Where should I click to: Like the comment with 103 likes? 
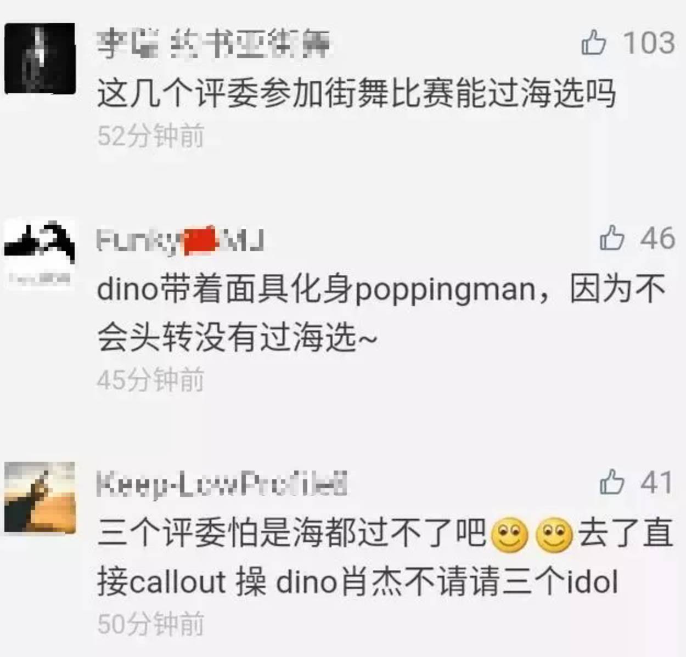click(594, 42)
